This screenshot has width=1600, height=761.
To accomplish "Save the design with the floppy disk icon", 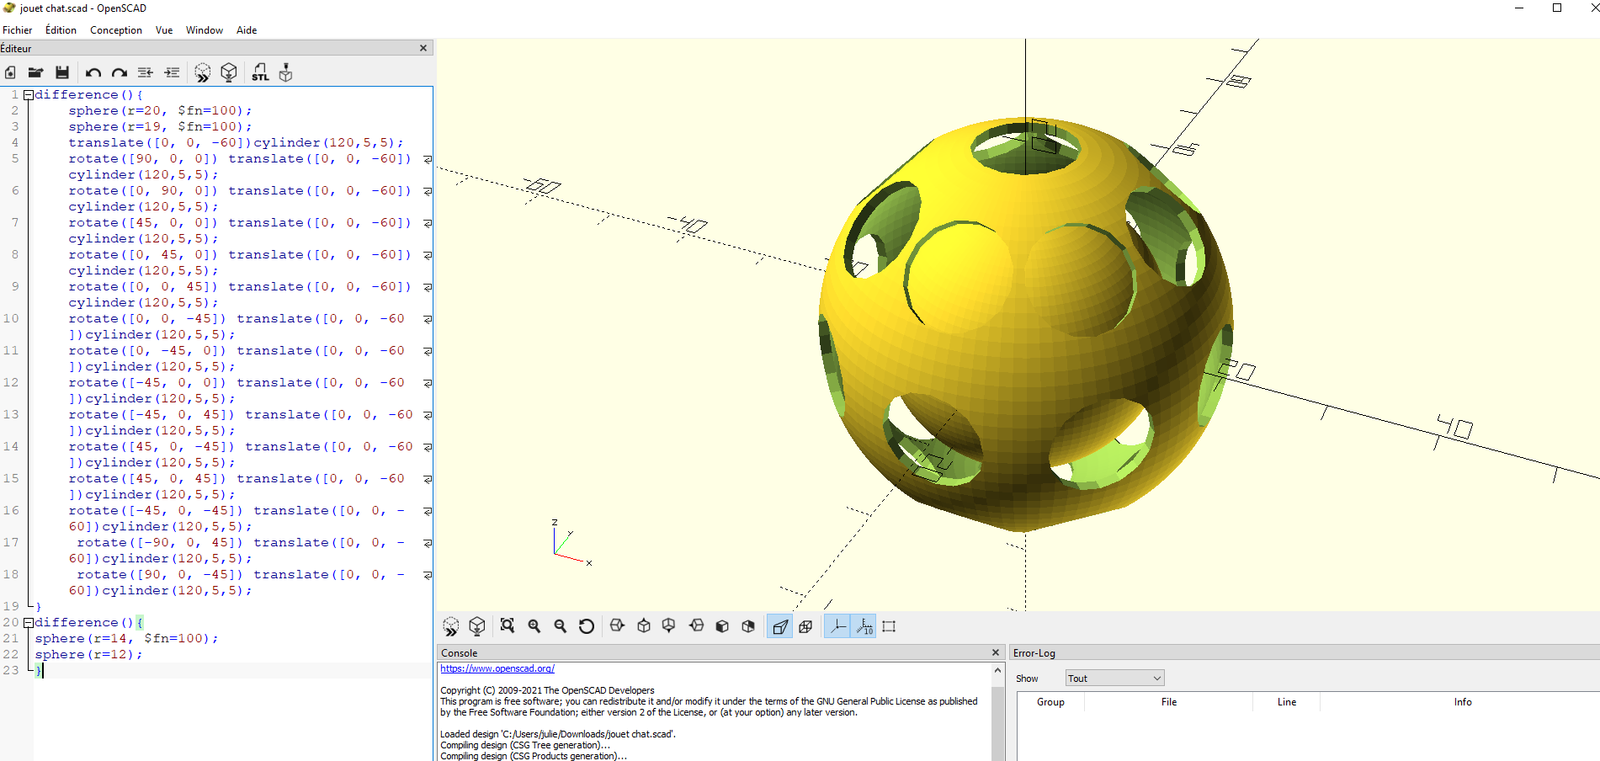I will click(62, 72).
